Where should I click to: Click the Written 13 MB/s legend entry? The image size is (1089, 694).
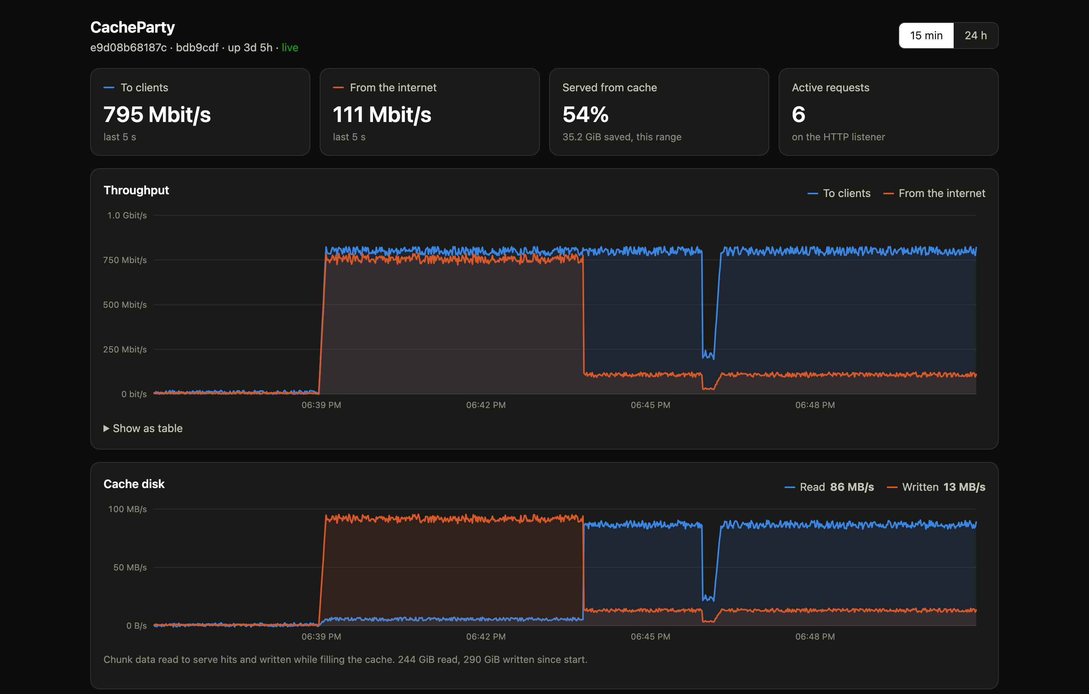coord(936,486)
